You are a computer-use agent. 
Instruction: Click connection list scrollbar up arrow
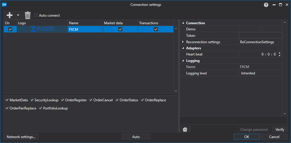coord(176,28)
